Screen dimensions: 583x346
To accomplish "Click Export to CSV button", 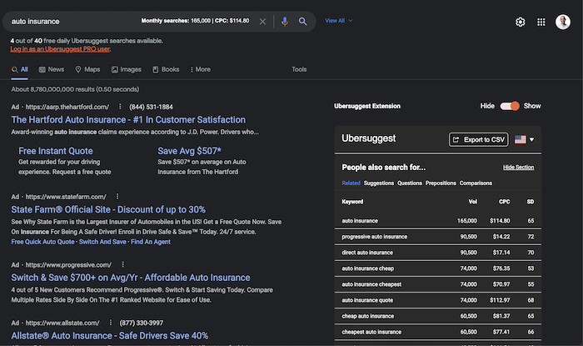I will coord(479,139).
